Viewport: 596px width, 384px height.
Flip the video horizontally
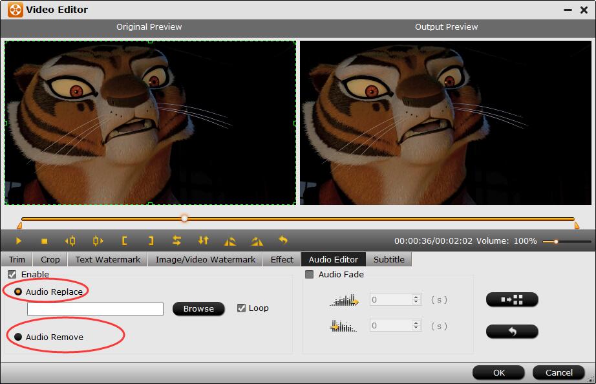(176, 241)
